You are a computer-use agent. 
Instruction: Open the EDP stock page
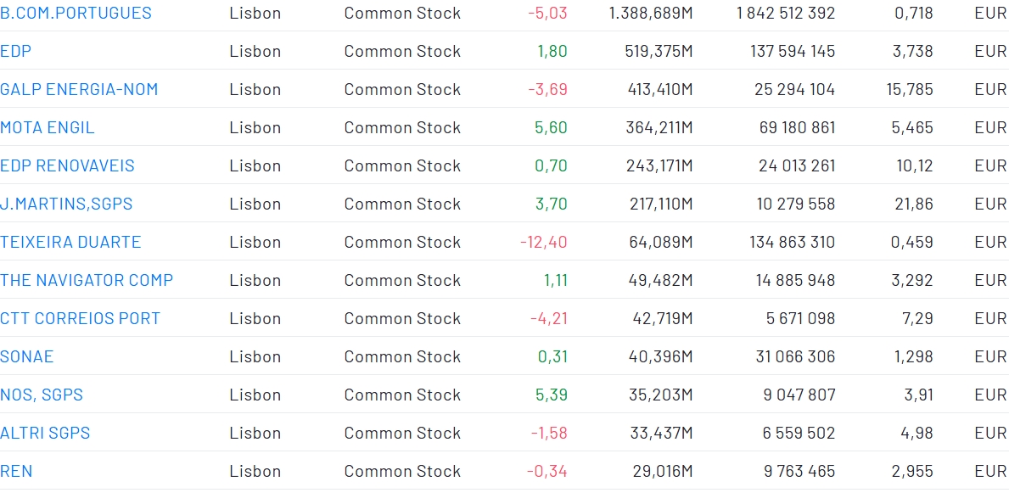coord(16,52)
